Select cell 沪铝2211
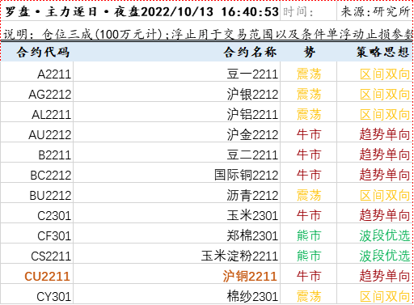The image size is (414, 305). (x=176, y=112)
